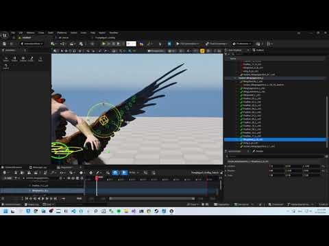This screenshot has width=329, height=246.
Task: Click the Location X value field
Action: [276, 166]
